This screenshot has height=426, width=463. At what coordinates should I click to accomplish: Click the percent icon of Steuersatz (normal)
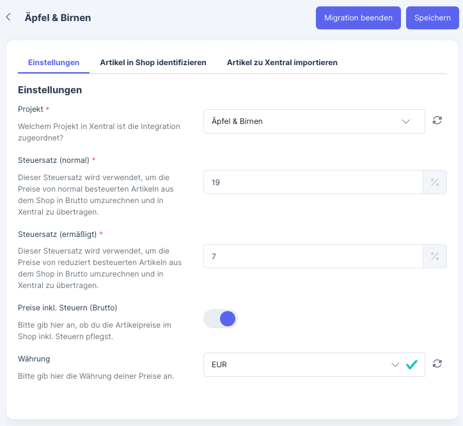(435, 182)
